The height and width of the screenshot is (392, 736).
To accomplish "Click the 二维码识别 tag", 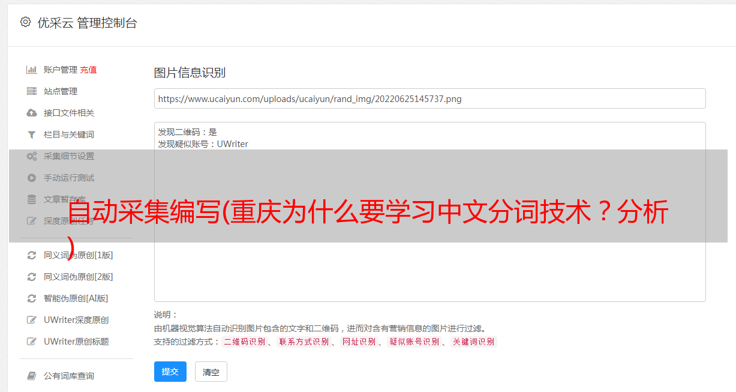I will point(244,342).
